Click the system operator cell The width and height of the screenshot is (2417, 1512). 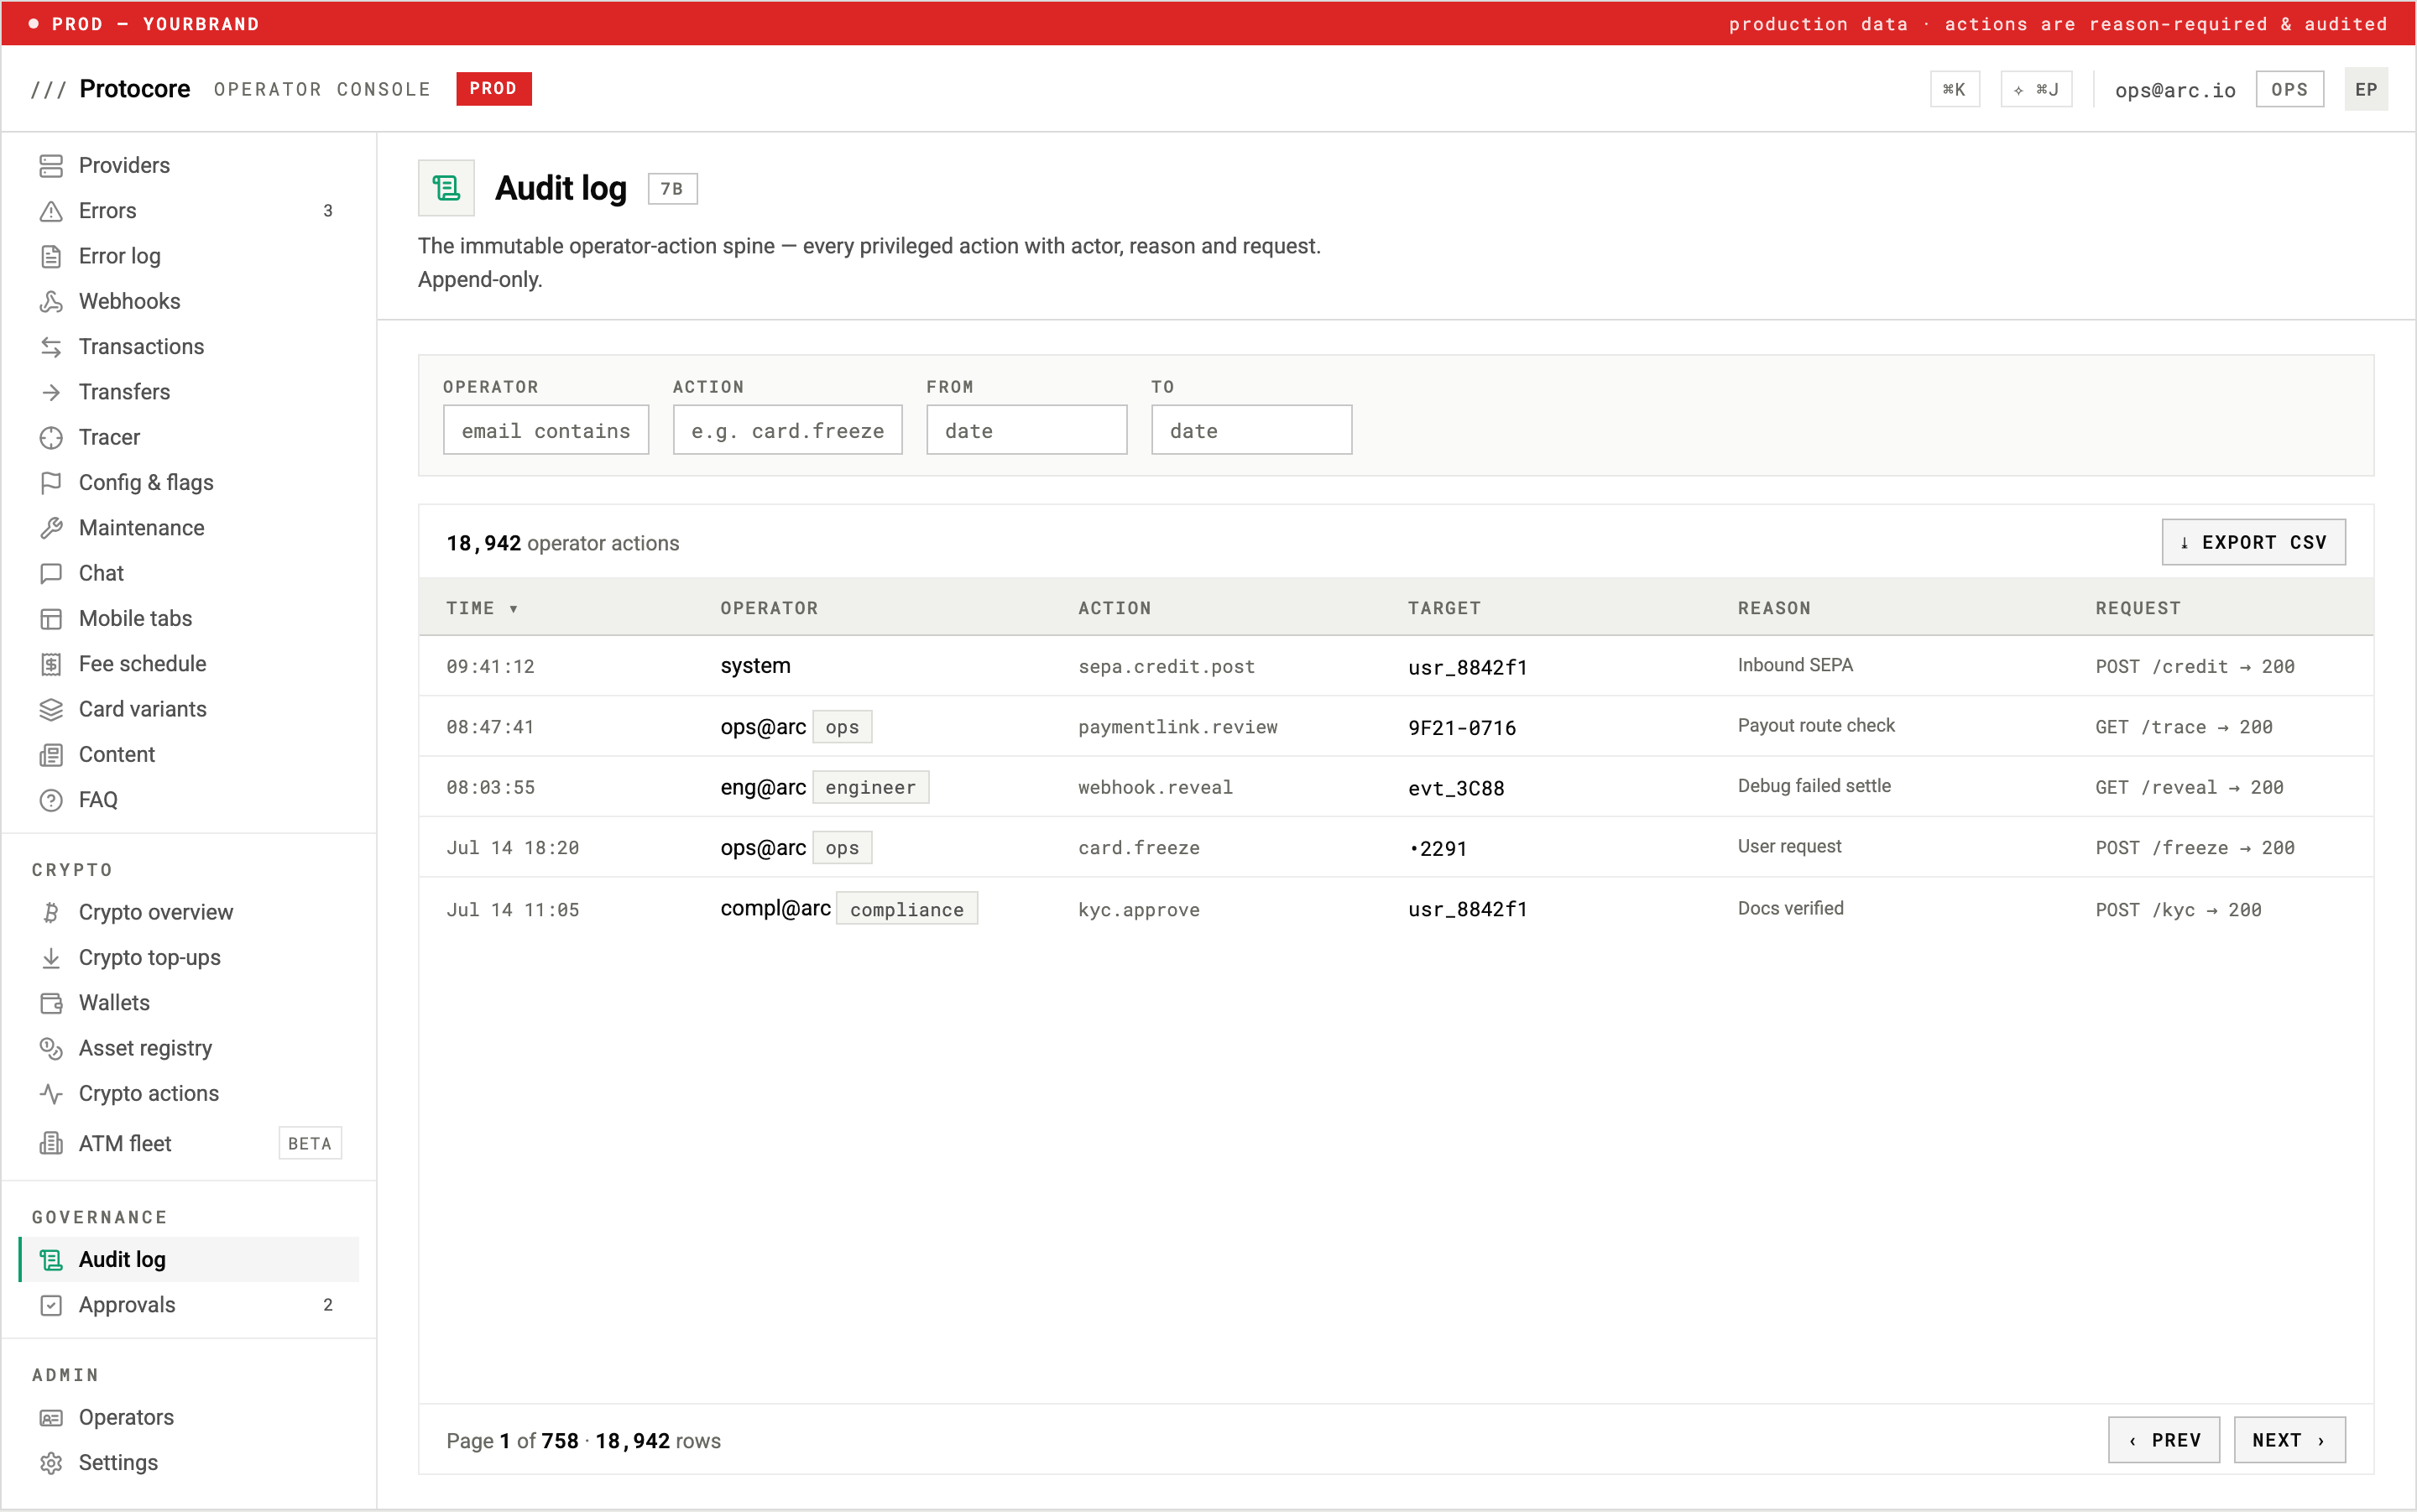755,666
